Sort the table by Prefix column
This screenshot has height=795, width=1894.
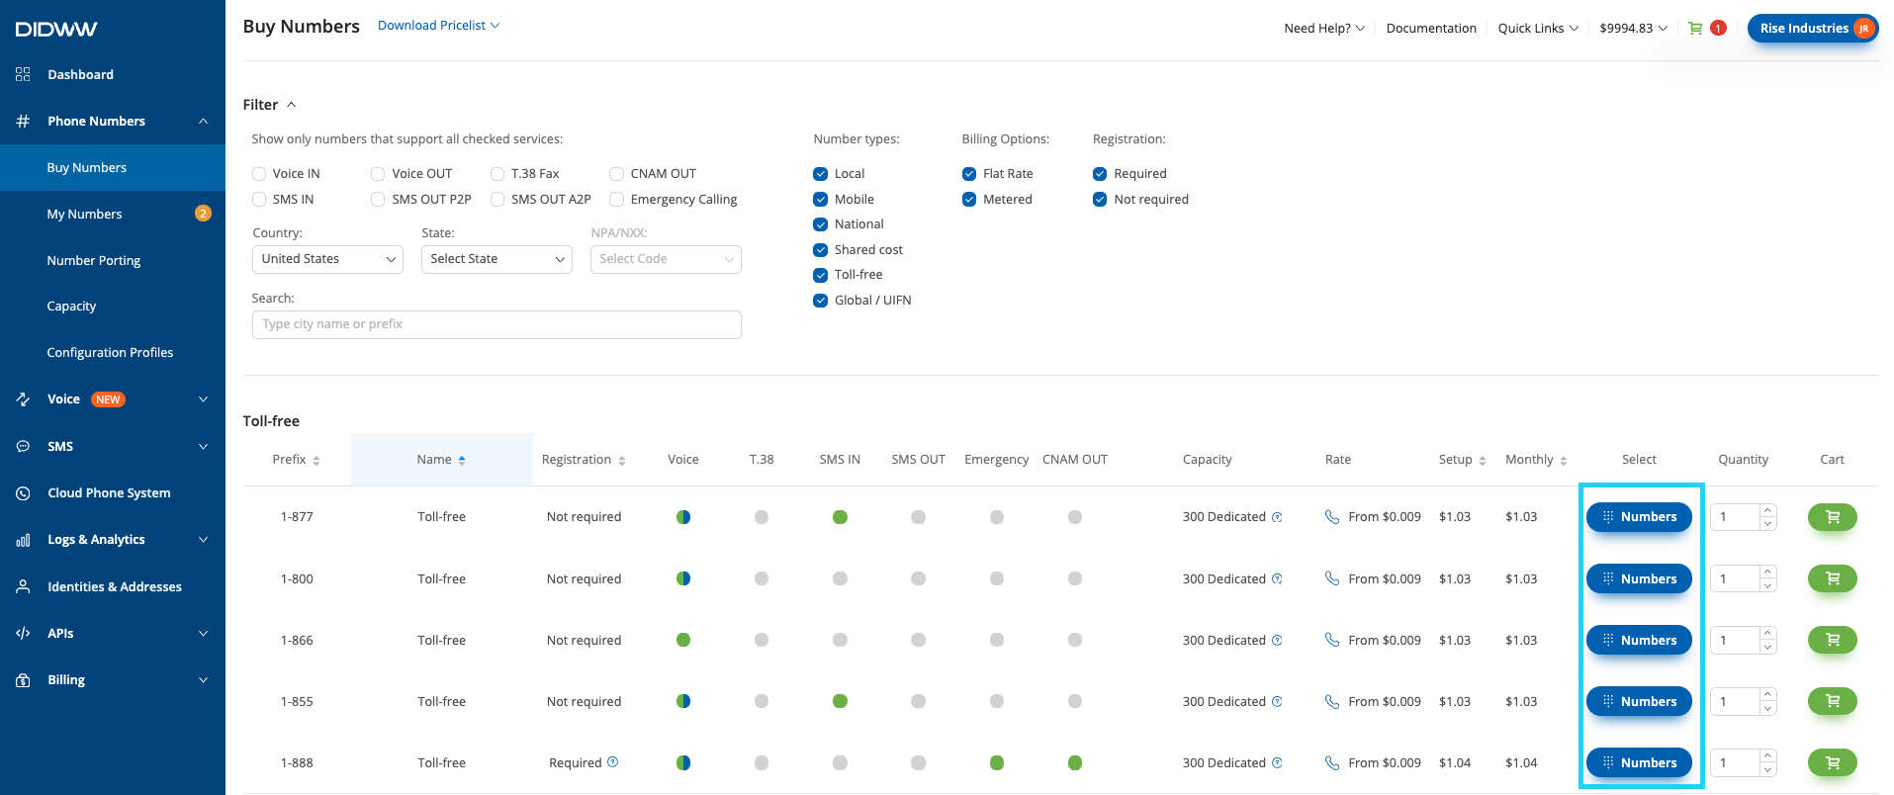(x=296, y=460)
